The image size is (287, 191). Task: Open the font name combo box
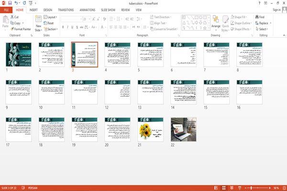click(71, 19)
